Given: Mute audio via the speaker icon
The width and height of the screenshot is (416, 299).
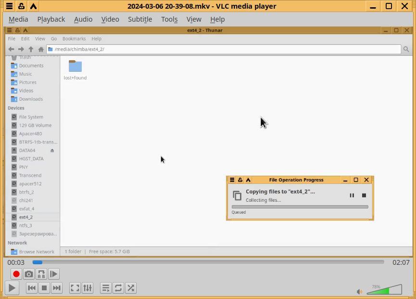Looking at the screenshot, I should tap(359, 292).
